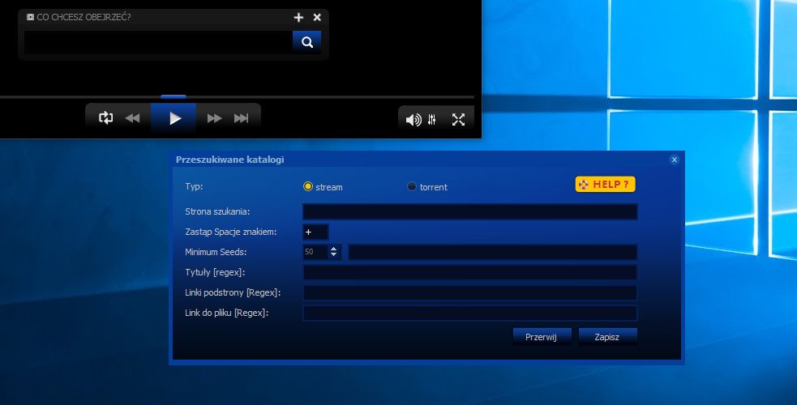Click the 'Zastąp Spacje znakiem:' label

231,232
